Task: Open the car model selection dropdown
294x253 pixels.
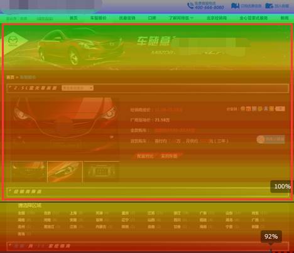Action: [x=77, y=88]
